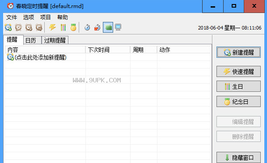Close the 春晓定时提醒 window
267x163 pixels.
pyautogui.click(x=254, y=6)
